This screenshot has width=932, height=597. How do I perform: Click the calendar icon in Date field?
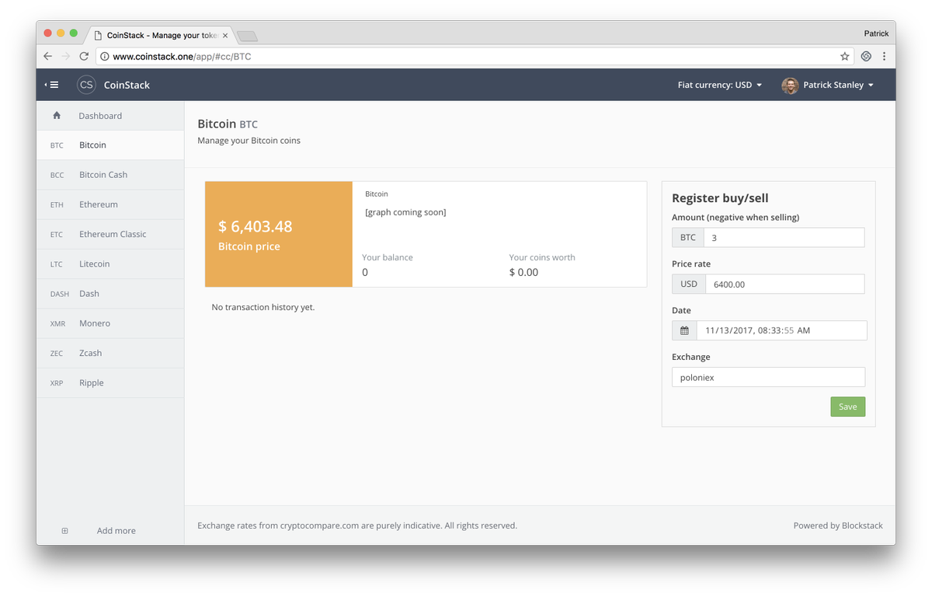pyautogui.click(x=684, y=330)
